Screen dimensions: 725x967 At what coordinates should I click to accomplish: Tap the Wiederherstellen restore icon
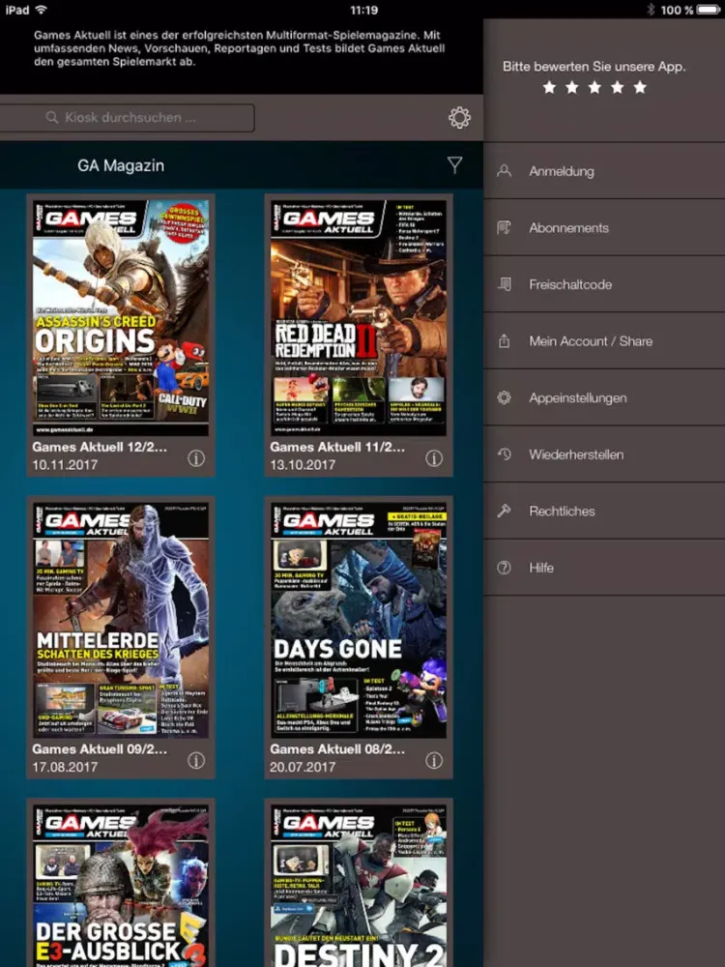coord(504,454)
